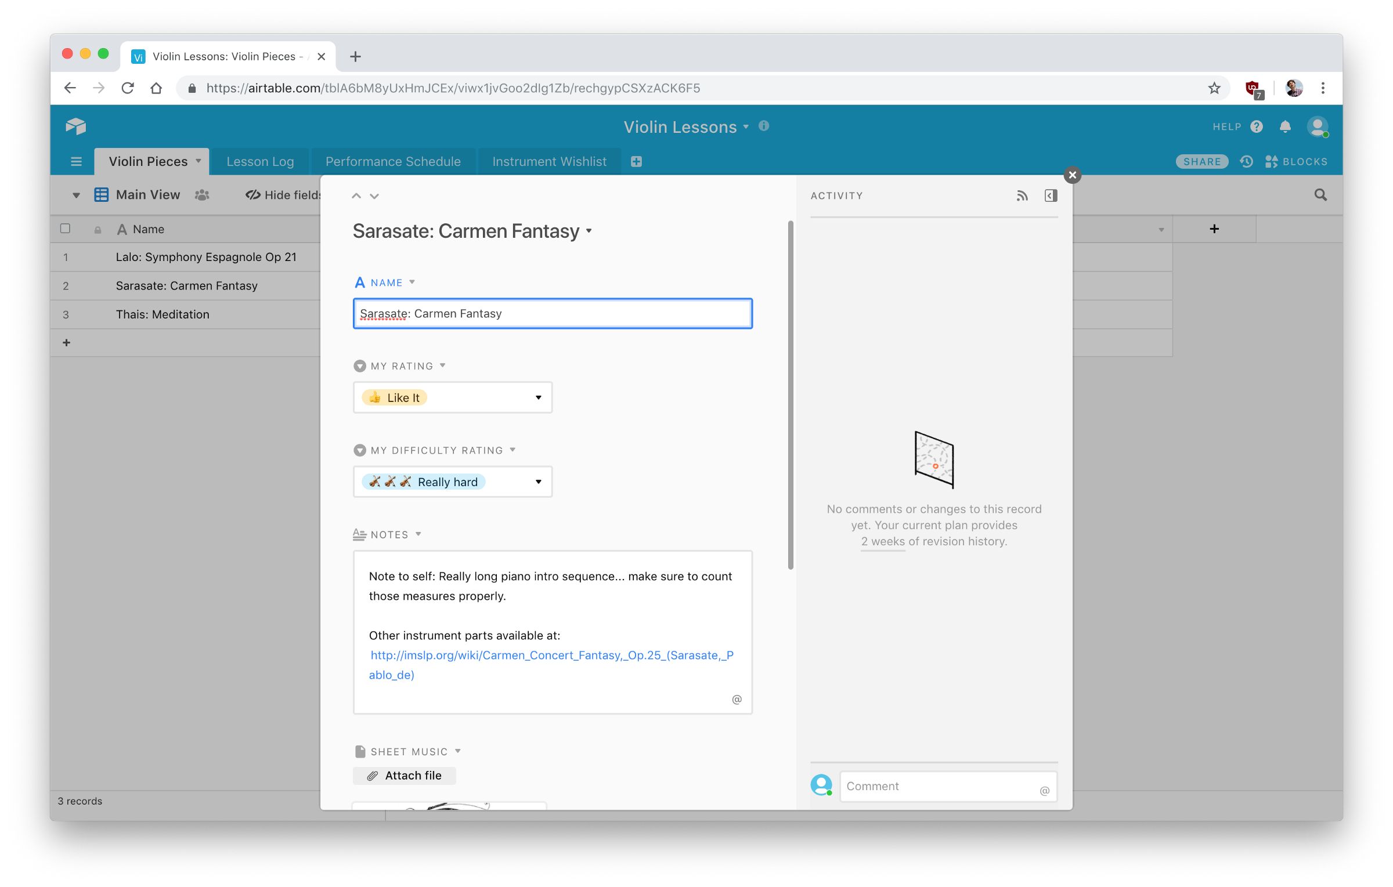Expand the Notes field options arrow
Viewport: 1393px width, 887px height.
tap(418, 534)
